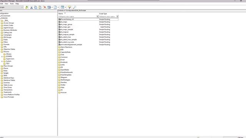Select Facebook folder icon in list
The height and width of the screenshot is (138, 246).
click(x=60, y=62)
